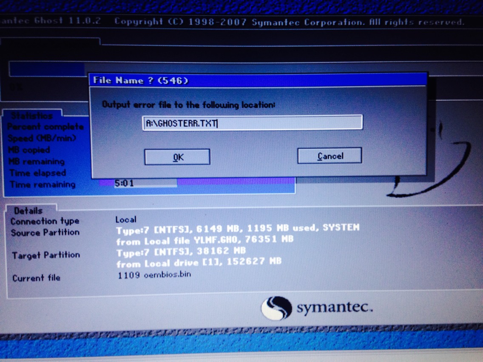The height and width of the screenshot is (362, 483).
Task: Select the Details panel tab label
Action: 28,211
